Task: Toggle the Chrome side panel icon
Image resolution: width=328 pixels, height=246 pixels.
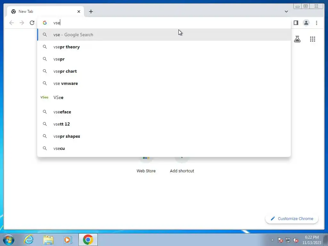Action: pos(296,23)
